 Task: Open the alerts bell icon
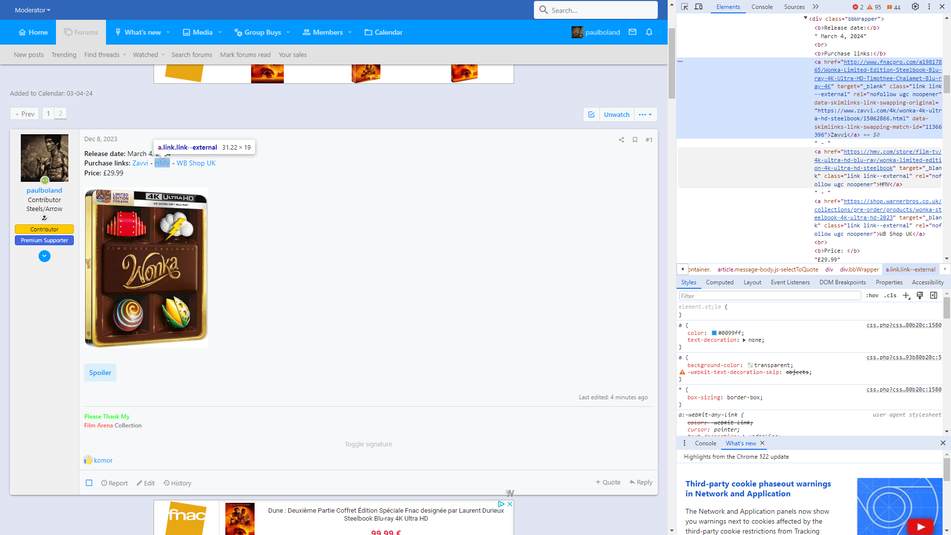point(649,32)
